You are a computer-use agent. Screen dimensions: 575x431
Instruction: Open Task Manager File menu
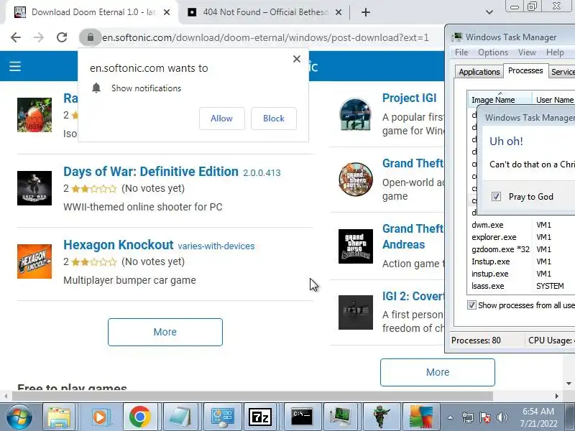461,52
